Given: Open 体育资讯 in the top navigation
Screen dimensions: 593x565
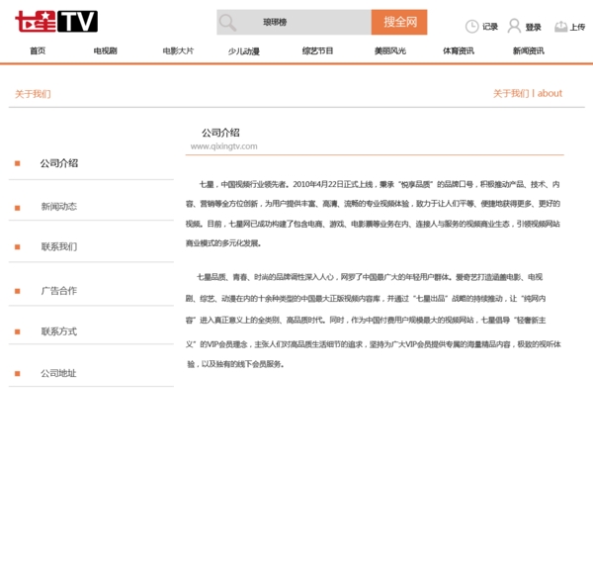Looking at the screenshot, I should pos(458,50).
